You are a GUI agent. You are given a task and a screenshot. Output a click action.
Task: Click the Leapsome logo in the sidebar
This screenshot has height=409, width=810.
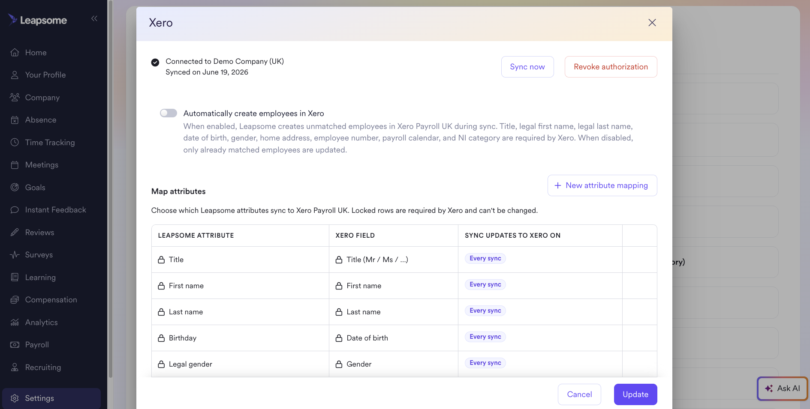37,20
